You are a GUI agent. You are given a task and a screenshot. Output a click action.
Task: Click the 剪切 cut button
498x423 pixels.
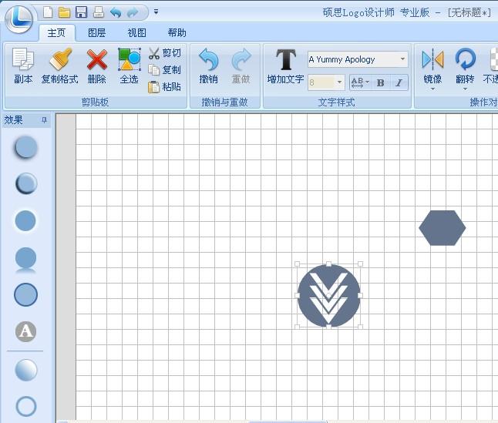165,53
